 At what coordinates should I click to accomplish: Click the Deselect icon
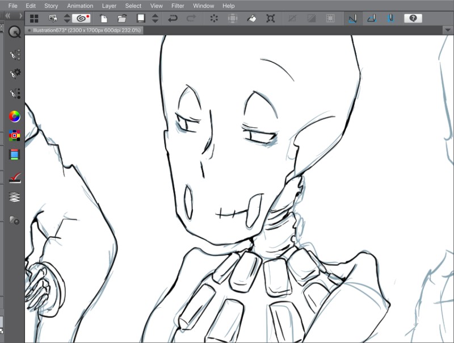292,19
